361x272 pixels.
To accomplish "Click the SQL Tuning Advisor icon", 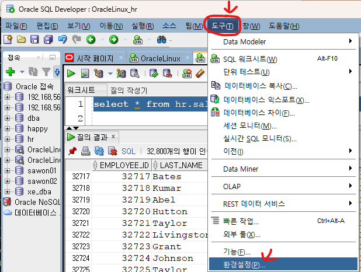I will [x=135, y=74].
